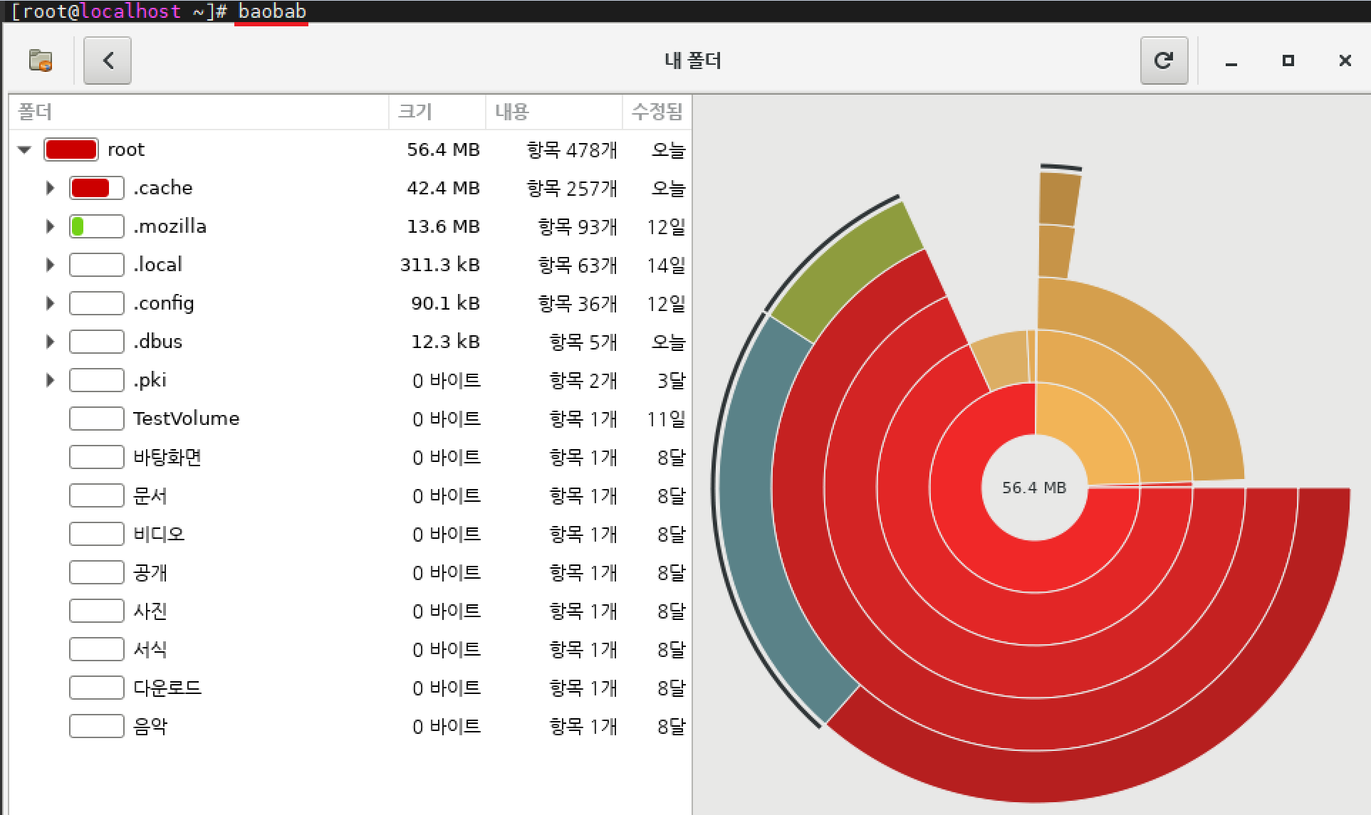Viewport: 1371px width, 815px height.
Task: Click the scan folder icon in header
Action: pos(41,61)
